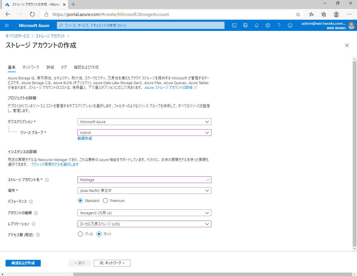357x276 pixels.
Task: Click the Microsoft Azure home title
Action: coord(34,25)
